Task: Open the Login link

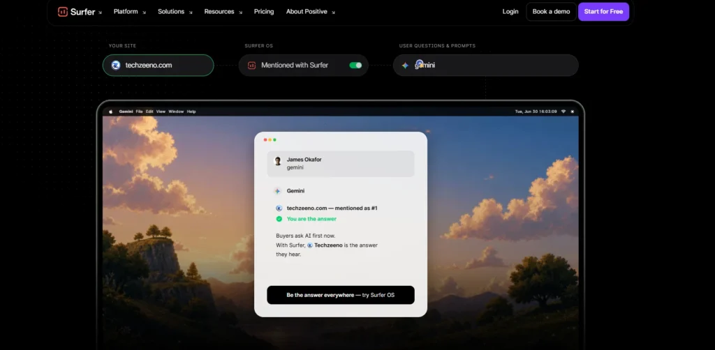Action: [510, 12]
